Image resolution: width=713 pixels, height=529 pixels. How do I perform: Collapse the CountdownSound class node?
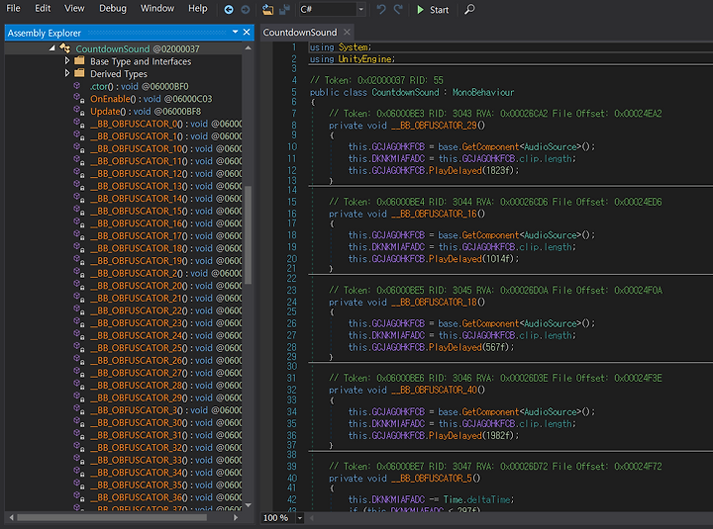coord(51,48)
